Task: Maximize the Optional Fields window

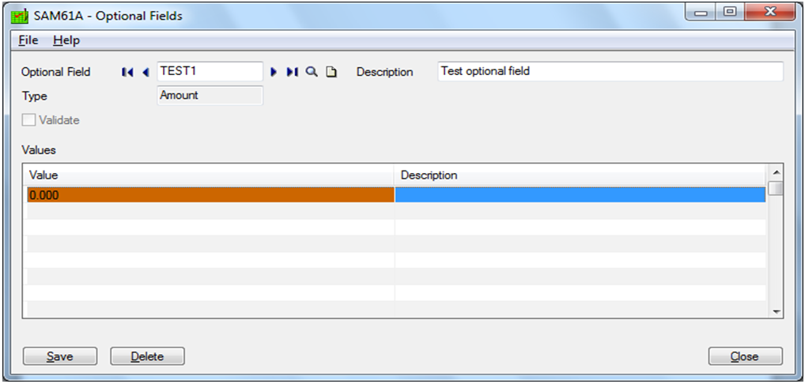Action: click(x=731, y=12)
